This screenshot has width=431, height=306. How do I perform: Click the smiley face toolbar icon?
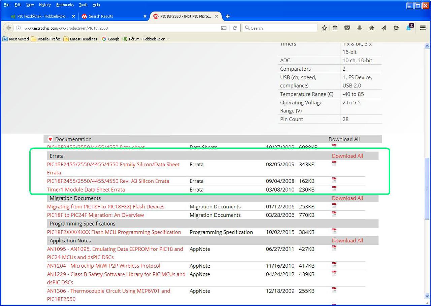point(396,28)
